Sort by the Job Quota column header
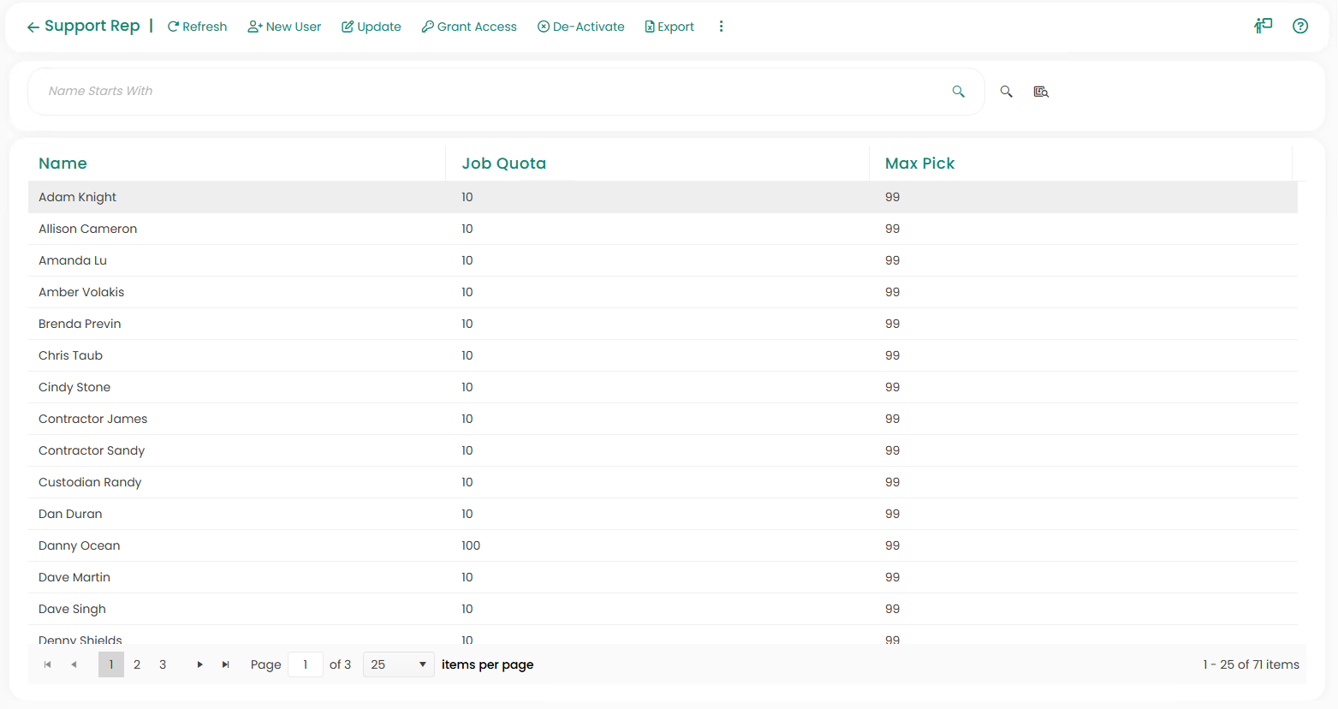This screenshot has height=709, width=1338. click(x=503, y=164)
